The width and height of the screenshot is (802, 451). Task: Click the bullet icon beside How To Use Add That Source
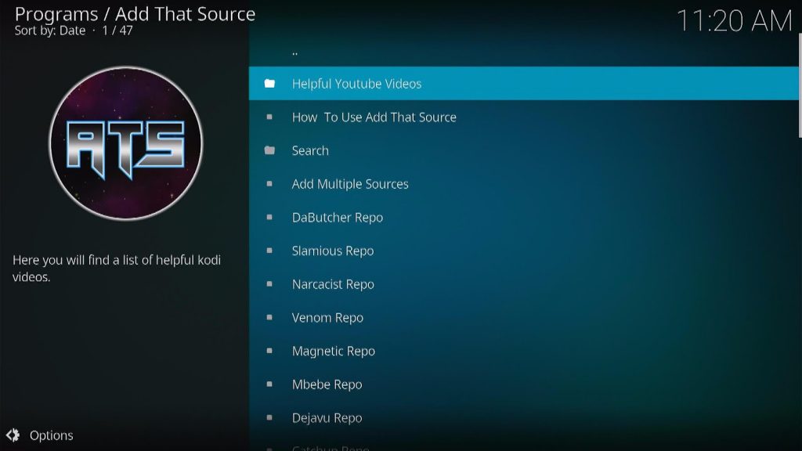coord(269,117)
